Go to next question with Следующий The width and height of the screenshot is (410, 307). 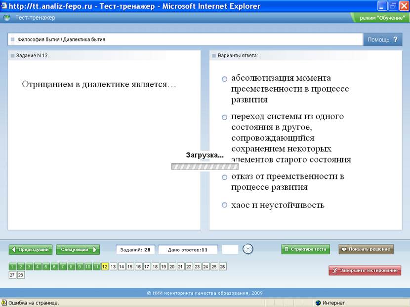[x=78, y=250]
